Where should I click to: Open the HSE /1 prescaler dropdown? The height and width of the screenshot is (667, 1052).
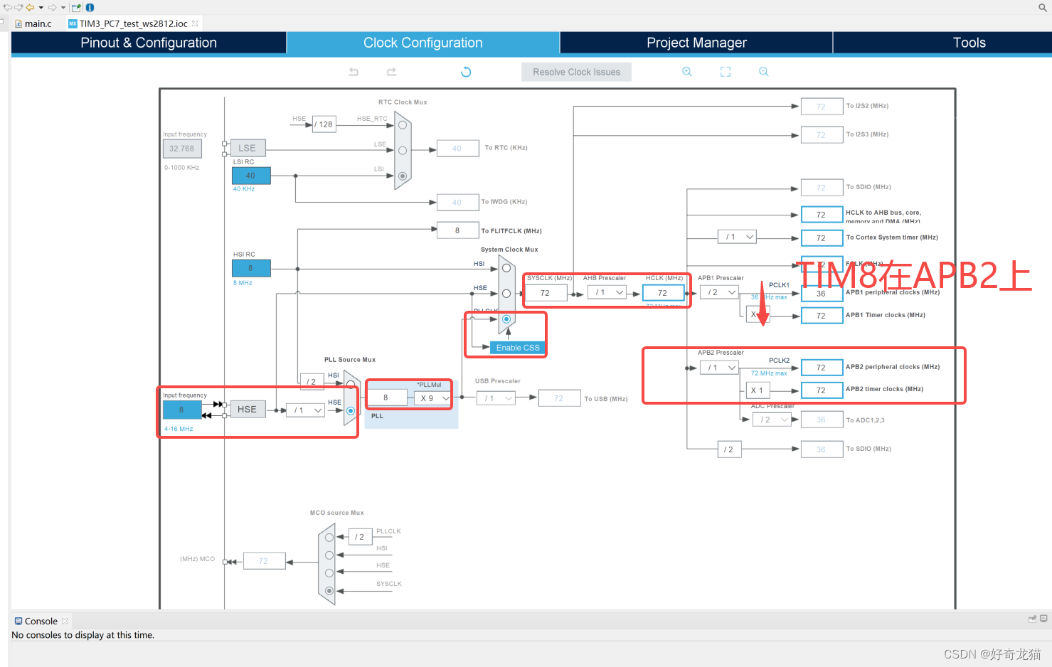[306, 410]
